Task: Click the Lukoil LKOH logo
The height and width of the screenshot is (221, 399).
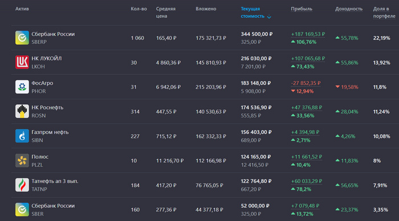Action: point(22,62)
